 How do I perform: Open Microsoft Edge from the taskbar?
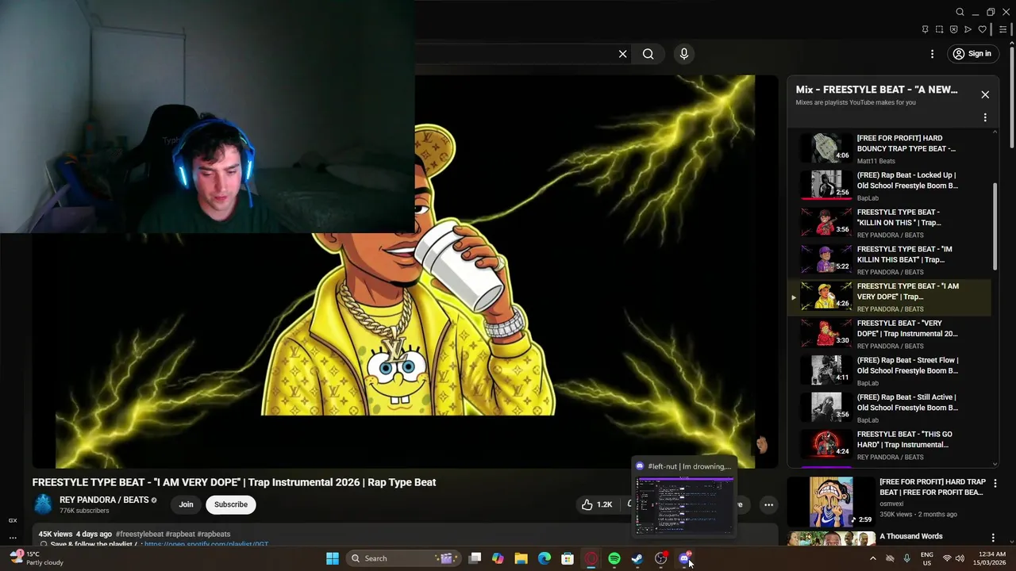[x=545, y=558]
